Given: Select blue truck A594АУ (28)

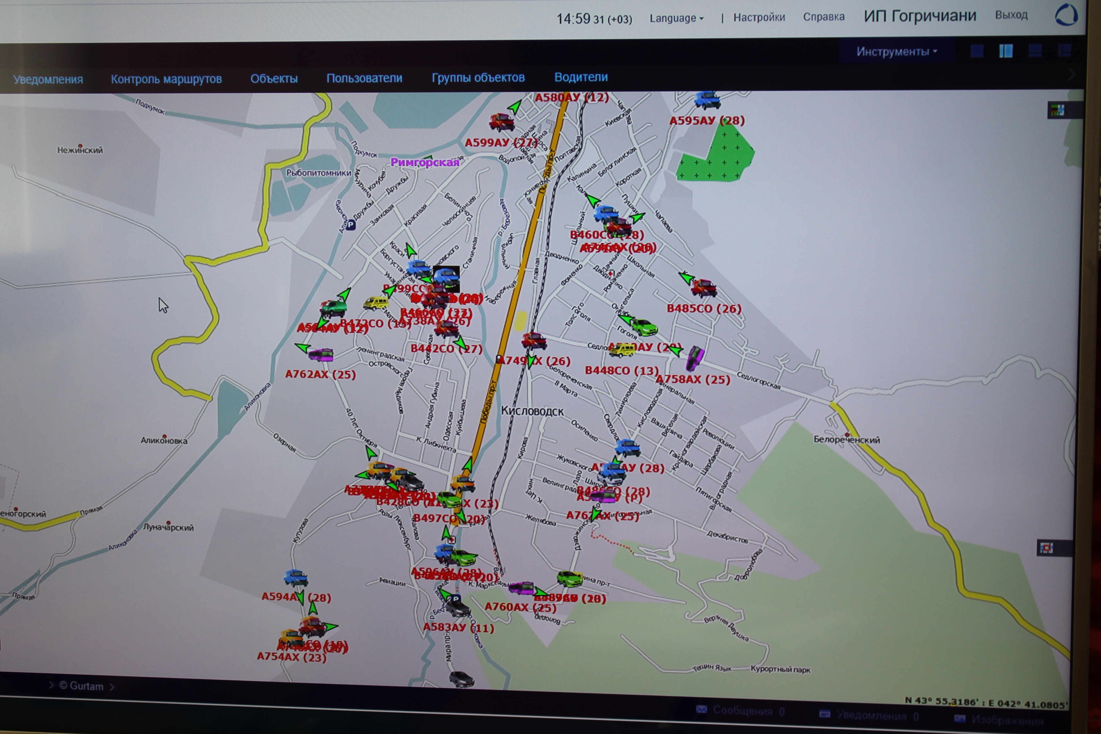Looking at the screenshot, I should tap(296, 578).
